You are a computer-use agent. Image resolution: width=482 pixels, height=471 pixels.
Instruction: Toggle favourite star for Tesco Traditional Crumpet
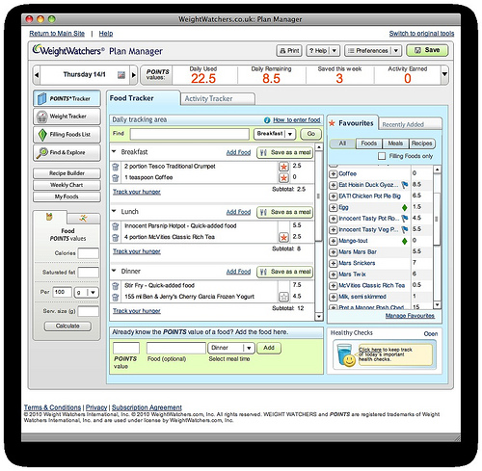click(x=283, y=167)
